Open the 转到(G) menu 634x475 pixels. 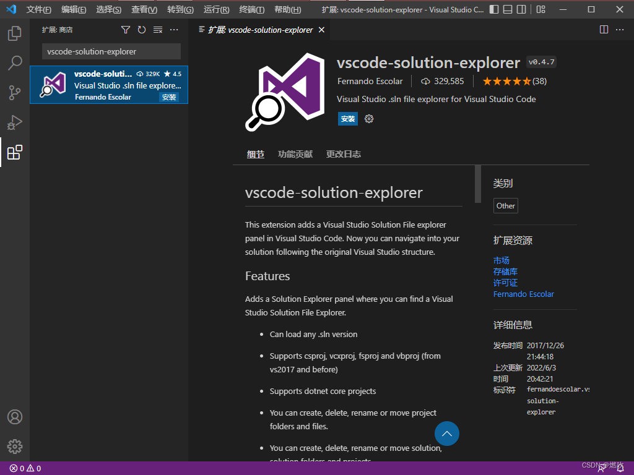coord(180,10)
